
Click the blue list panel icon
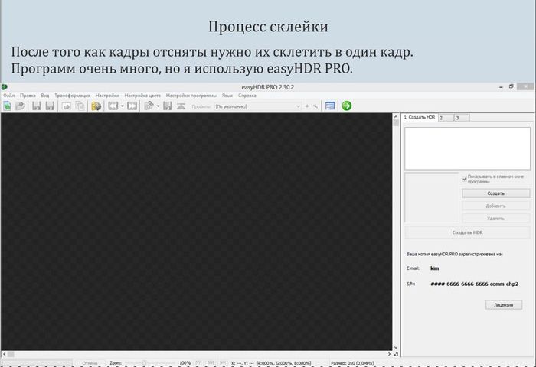pyautogui.click(x=330, y=106)
